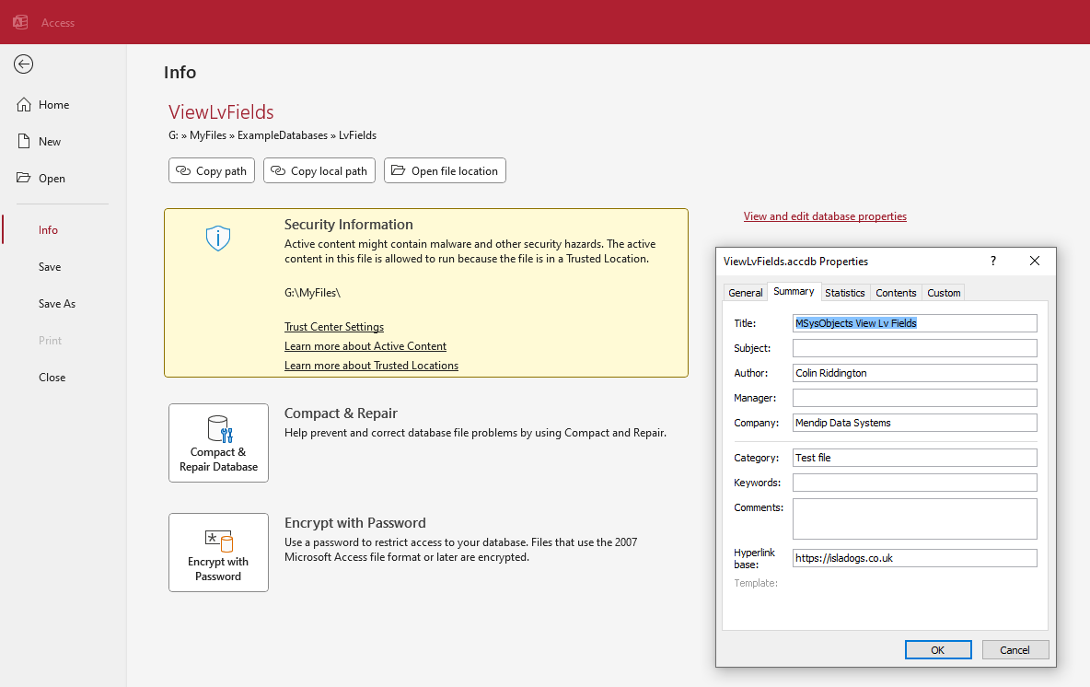Click the Copy path button
The width and height of the screenshot is (1090, 687).
point(212,171)
